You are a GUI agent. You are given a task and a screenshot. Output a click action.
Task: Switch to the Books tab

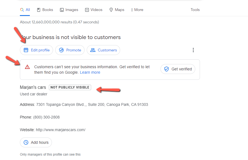pos(45,10)
